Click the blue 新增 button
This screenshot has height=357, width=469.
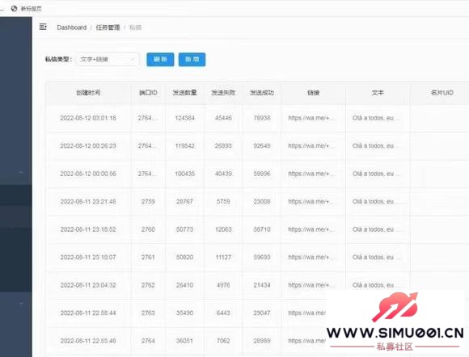(192, 60)
